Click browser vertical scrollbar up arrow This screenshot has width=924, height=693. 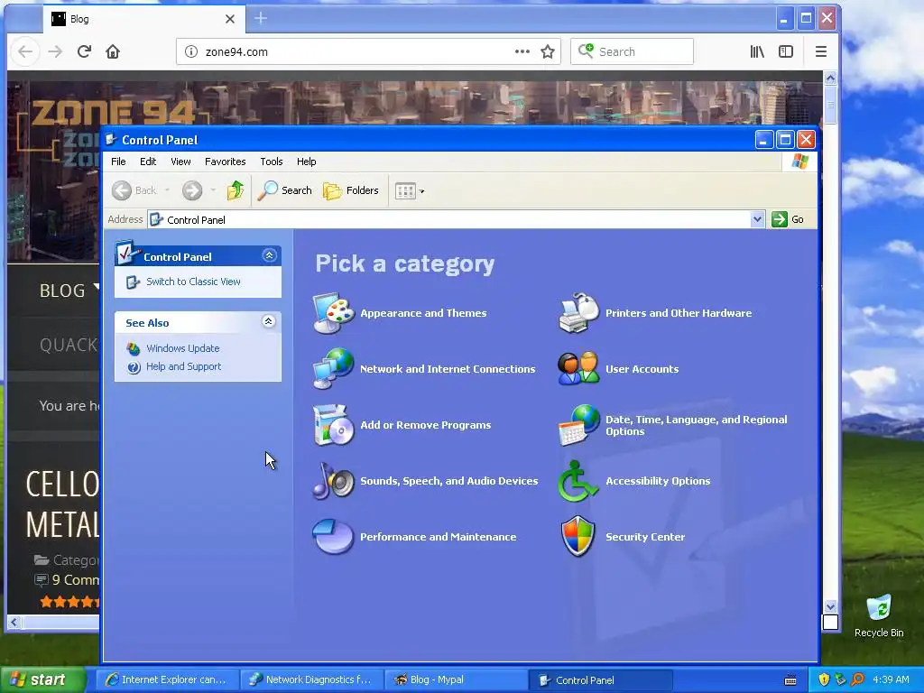(830, 78)
